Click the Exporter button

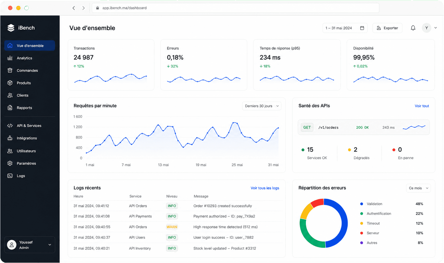pyautogui.click(x=387, y=28)
